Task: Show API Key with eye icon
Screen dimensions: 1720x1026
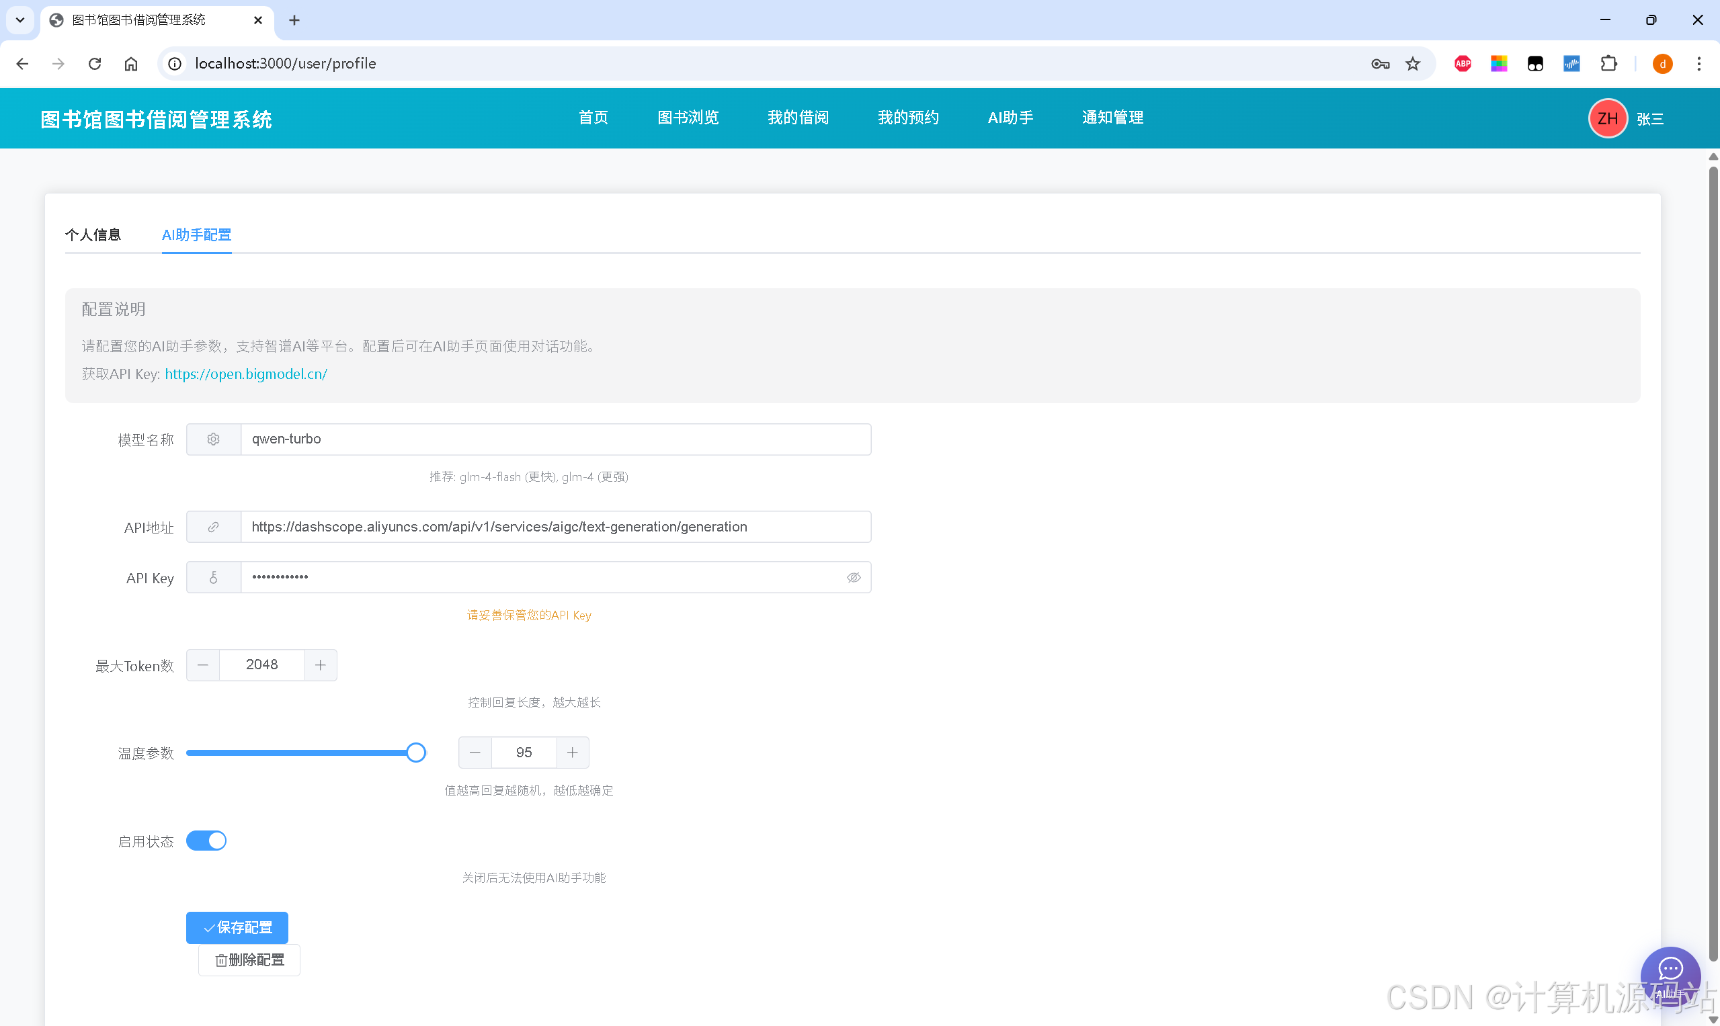Action: tap(854, 577)
